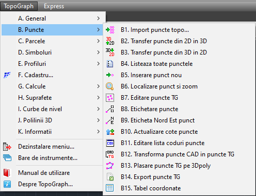The height and width of the screenshot is (196, 256).
Task: Choose Dezinstalare meniu... option
Action: tap(52, 147)
